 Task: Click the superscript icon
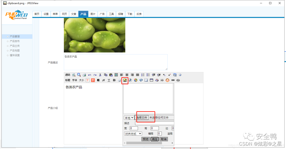[x=169, y=75]
